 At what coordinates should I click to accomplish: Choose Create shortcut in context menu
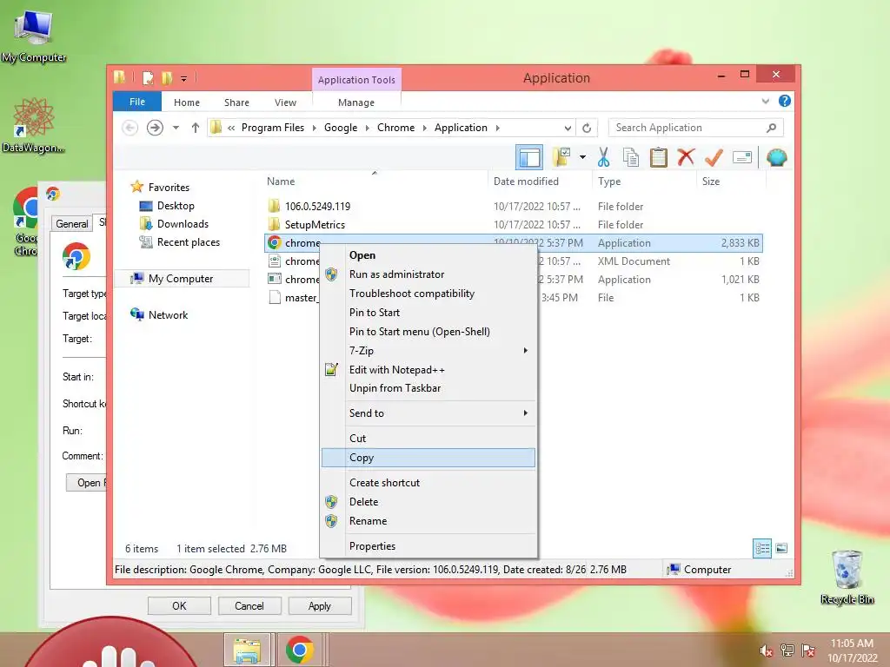click(x=428, y=483)
